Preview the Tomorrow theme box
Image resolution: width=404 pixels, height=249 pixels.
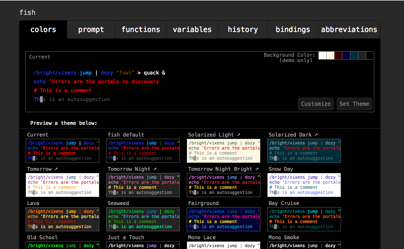(62, 185)
